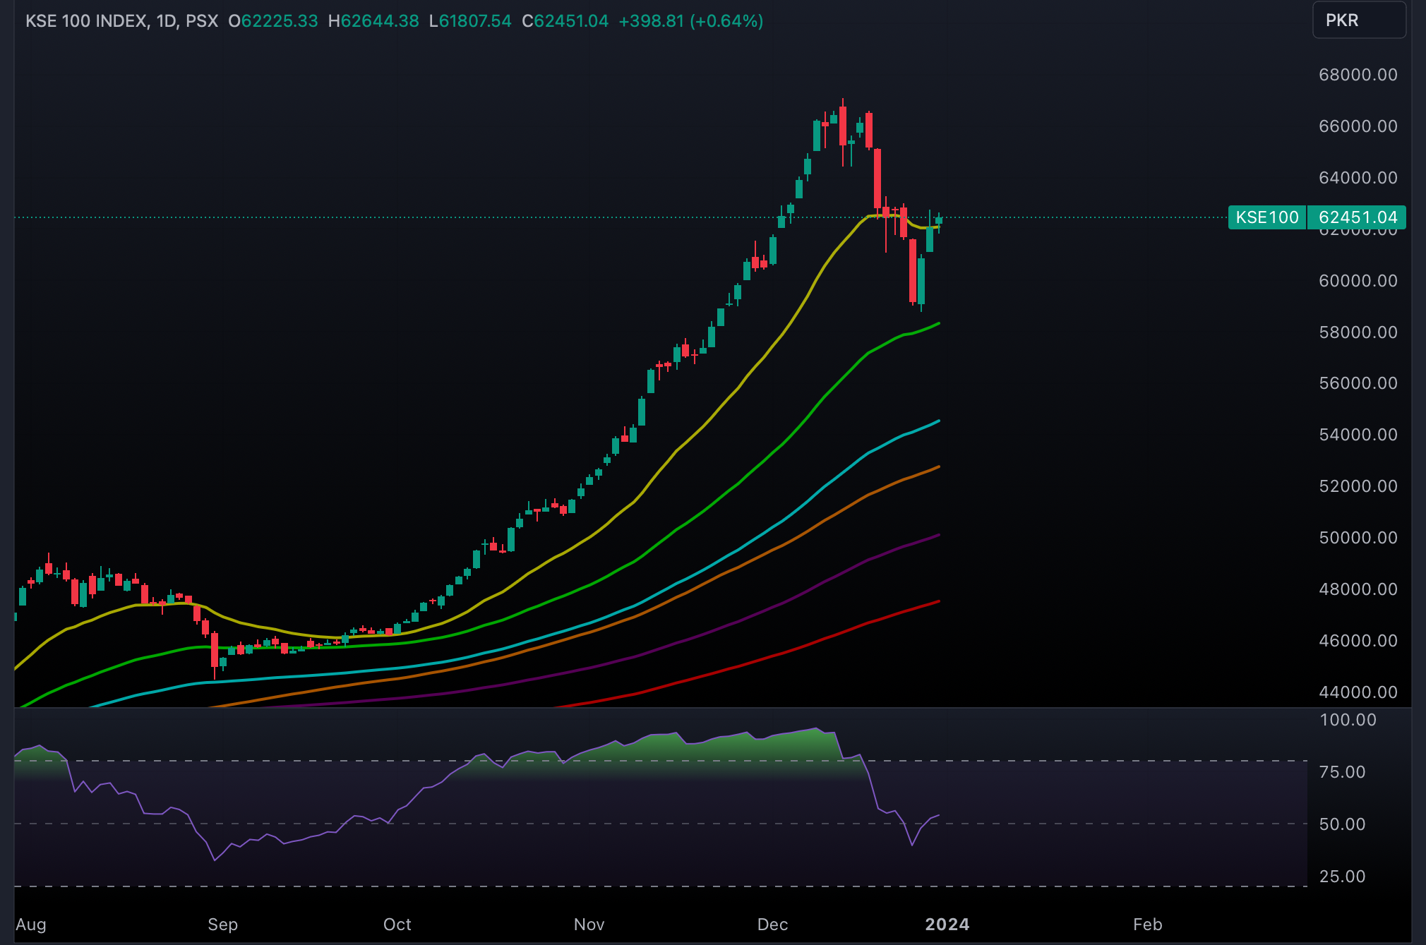Click the KSE100 label on the price axis
The width and height of the screenshot is (1426, 945).
[1267, 218]
